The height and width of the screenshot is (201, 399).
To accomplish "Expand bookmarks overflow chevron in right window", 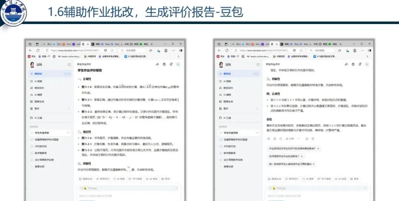I will point(367,57).
